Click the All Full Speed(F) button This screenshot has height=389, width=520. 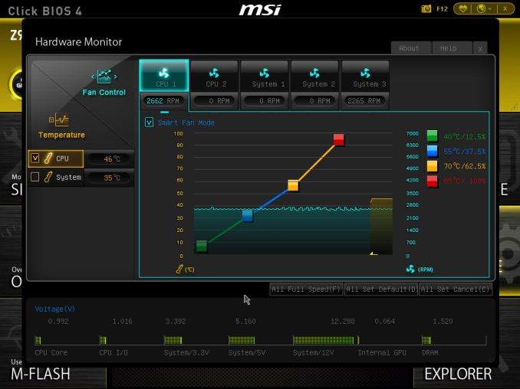click(306, 289)
